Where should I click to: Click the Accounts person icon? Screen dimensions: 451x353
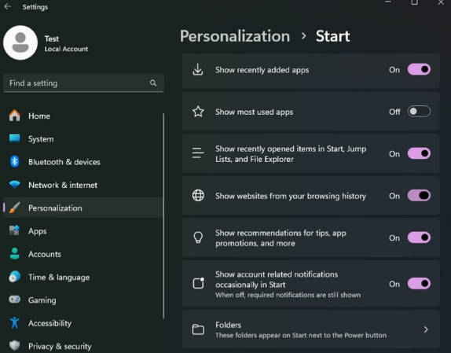point(14,254)
